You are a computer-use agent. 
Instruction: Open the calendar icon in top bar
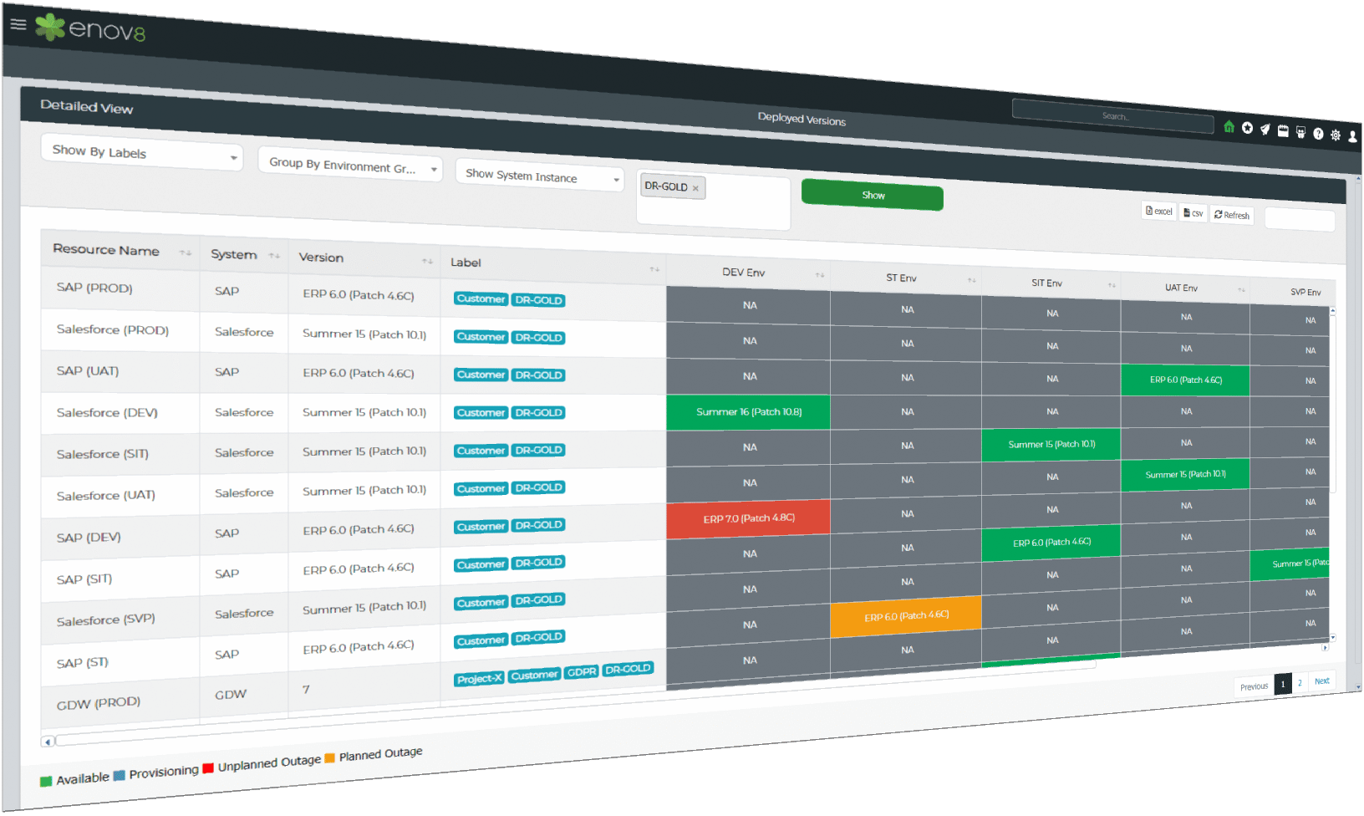[1283, 131]
